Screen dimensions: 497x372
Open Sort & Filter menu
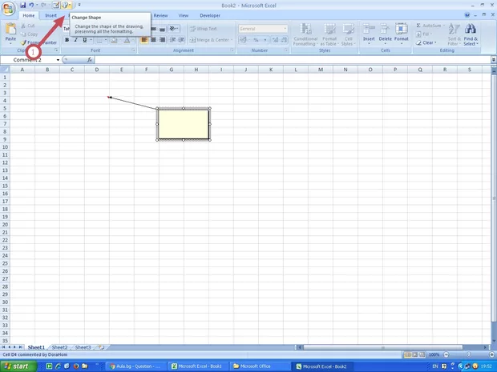[454, 34]
